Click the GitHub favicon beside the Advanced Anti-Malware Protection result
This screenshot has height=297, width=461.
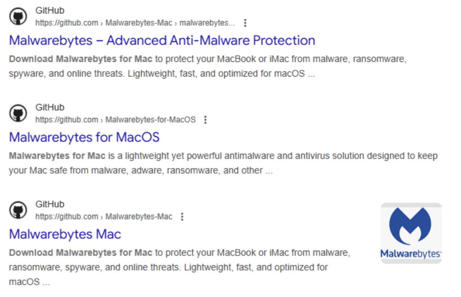coord(18,17)
